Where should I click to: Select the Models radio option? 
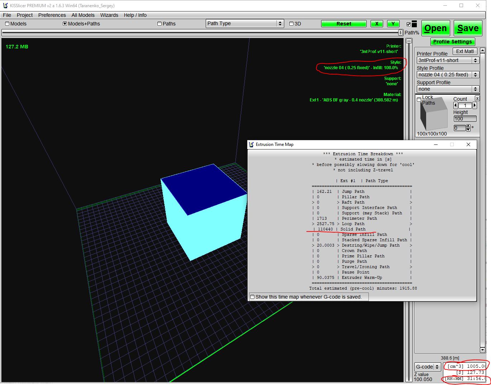(7, 24)
